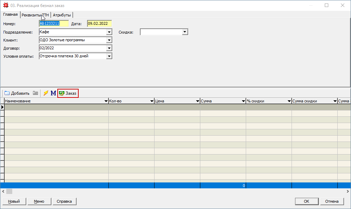351x209 pixels.
Task: Open the Клиент dropdown list
Action: pyautogui.click(x=109, y=40)
